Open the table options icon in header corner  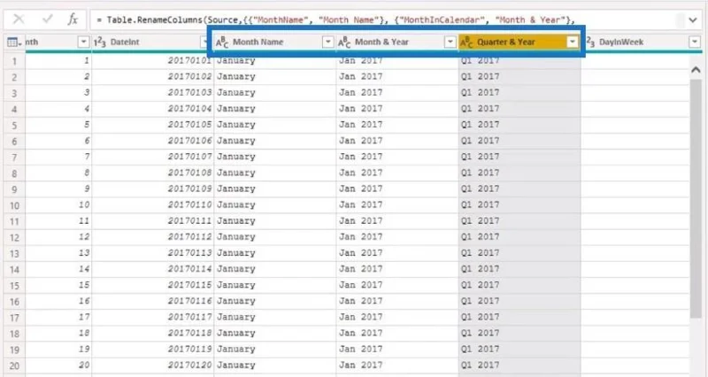pyautogui.click(x=14, y=42)
